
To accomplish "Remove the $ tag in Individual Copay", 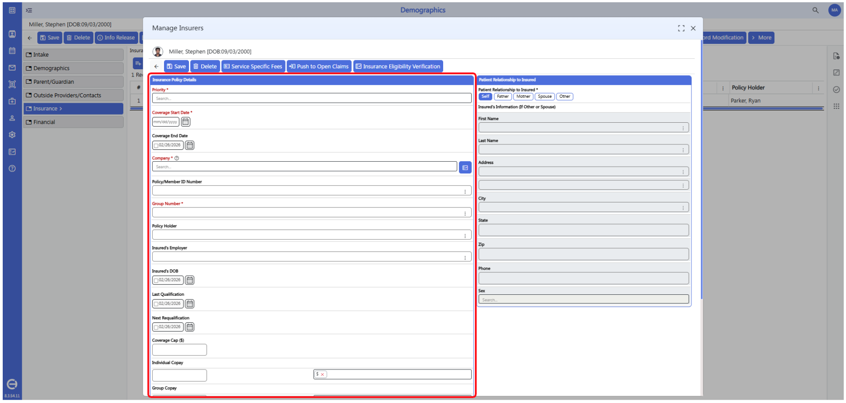I will point(322,374).
